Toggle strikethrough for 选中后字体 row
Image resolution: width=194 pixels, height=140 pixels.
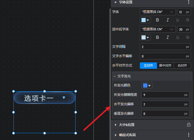click(188, 37)
